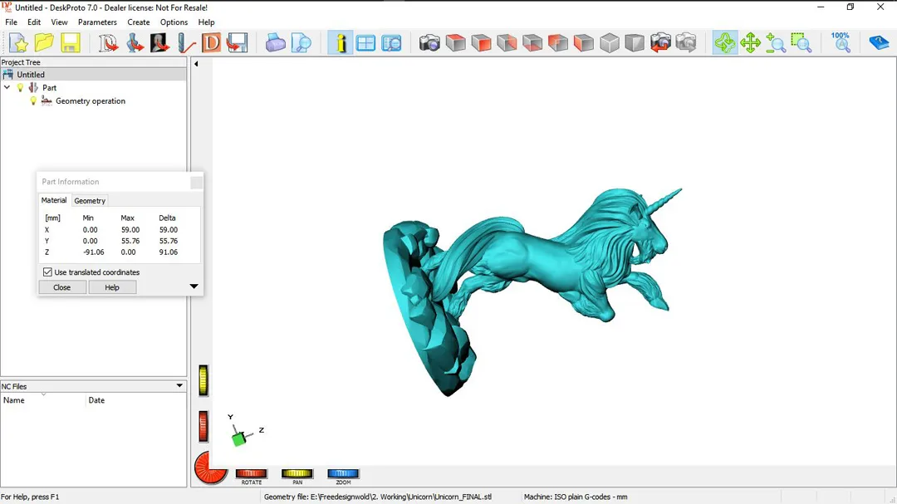Select Geometry operation tree item
Screen dimensions: 897x504
coord(91,100)
